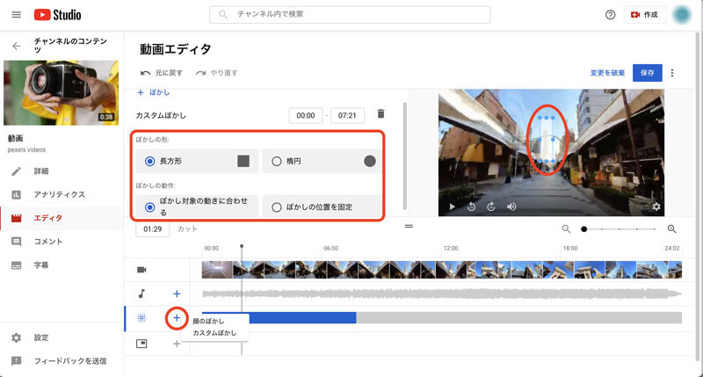Select エディタ in the sidebar
The image size is (703, 377).
coord(48,218)
